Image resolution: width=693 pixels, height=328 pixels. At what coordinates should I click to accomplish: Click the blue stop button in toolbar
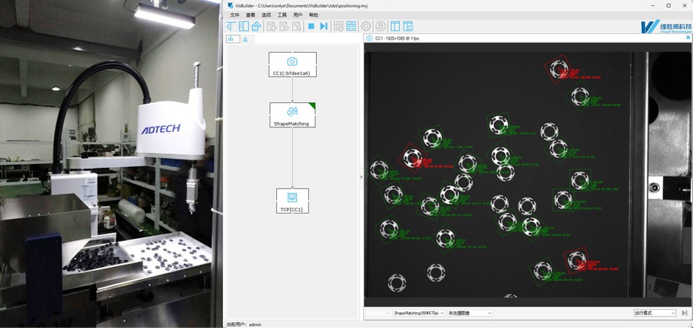(311, 27)
